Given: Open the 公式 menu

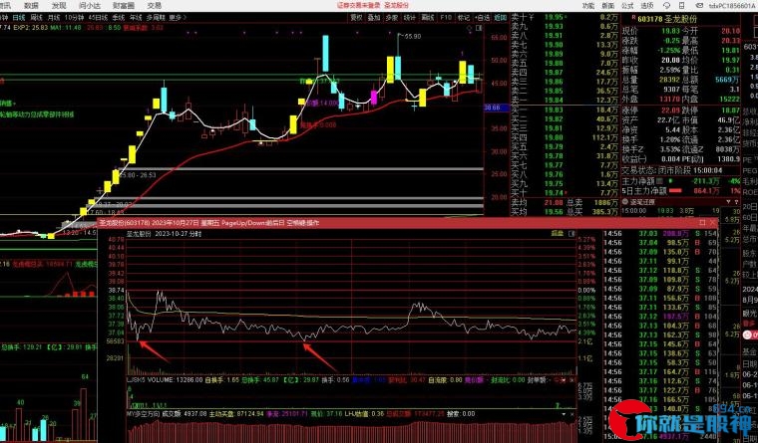Looking at the screenshot, I should tap(627, 6).
